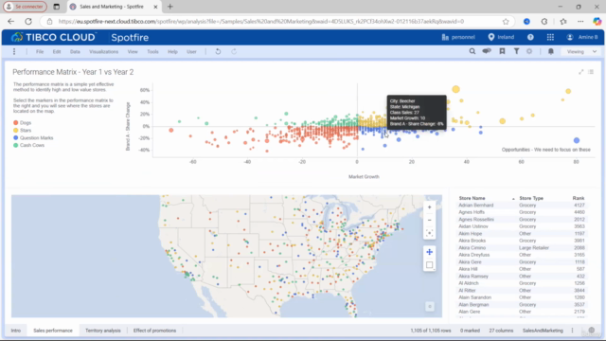
Task: Switch to the Effect of promotions tab
Action: 154,331
